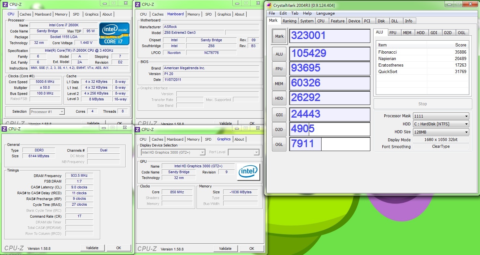Open About tab in the CPU-Z Graphics window
Viewport: 480px width, 255px height.
tap(239, 139)
